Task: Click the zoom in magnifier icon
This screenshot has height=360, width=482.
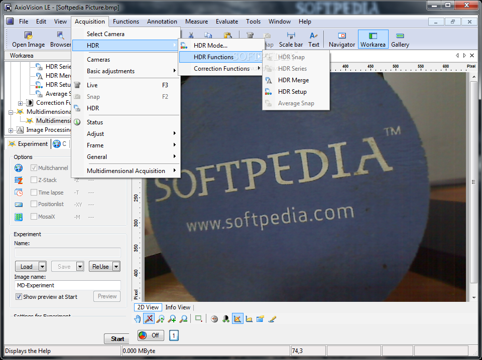Action: tap(172, 319)
